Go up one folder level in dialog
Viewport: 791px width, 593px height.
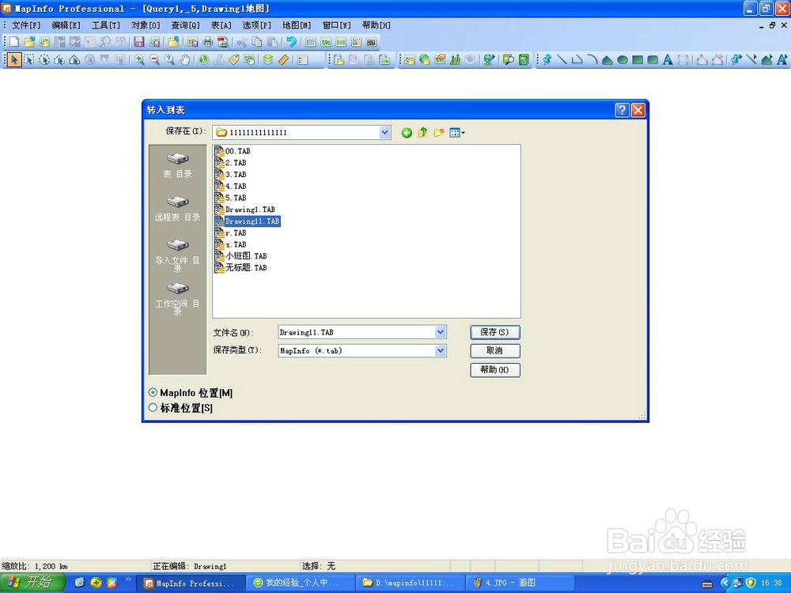[422, 133]
